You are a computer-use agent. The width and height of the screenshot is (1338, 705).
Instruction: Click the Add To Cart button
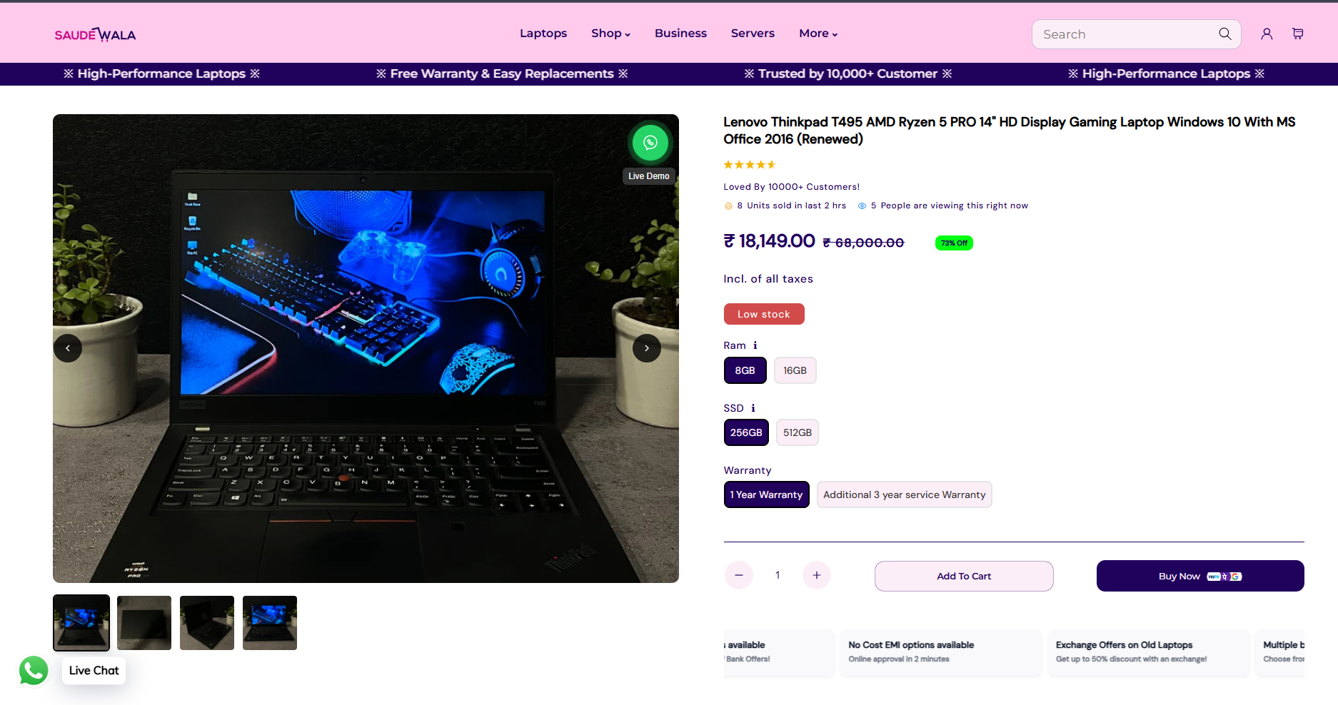pos(964,576)
